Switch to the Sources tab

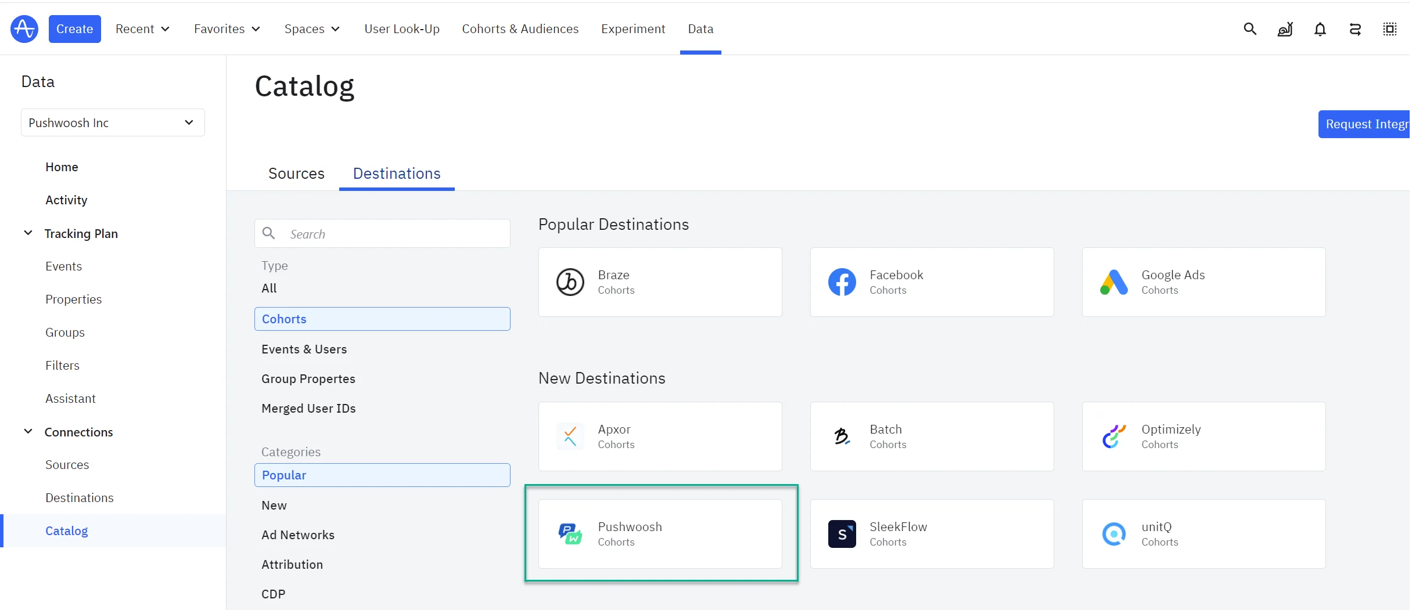[296, 174]
